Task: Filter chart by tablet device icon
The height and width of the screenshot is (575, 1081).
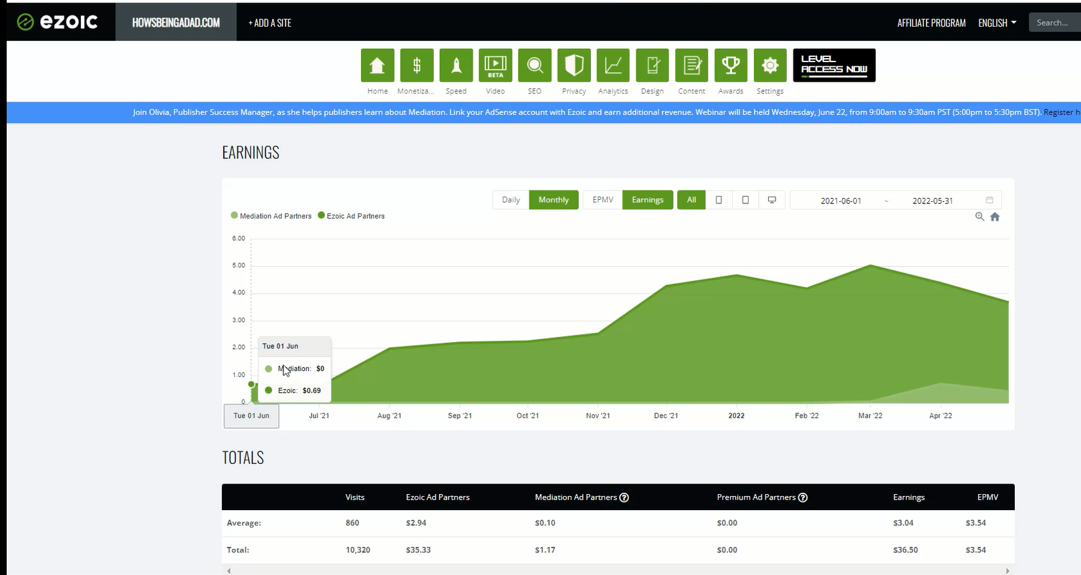Action: click(745, 200)
